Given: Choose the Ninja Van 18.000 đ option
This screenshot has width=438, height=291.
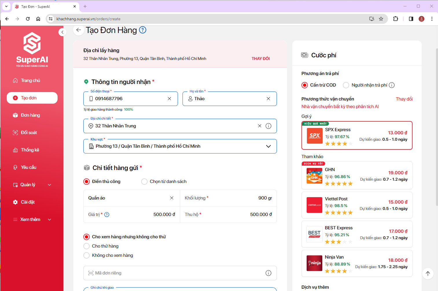Looking at the screenshot, I should point(357,263).
